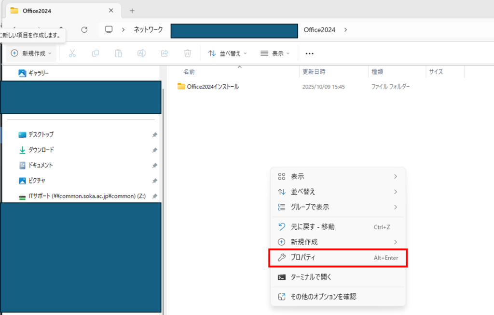Screen dimensions: 494x315
Task: Click the Refresh icon beside address bar
Action: [84, 30]
